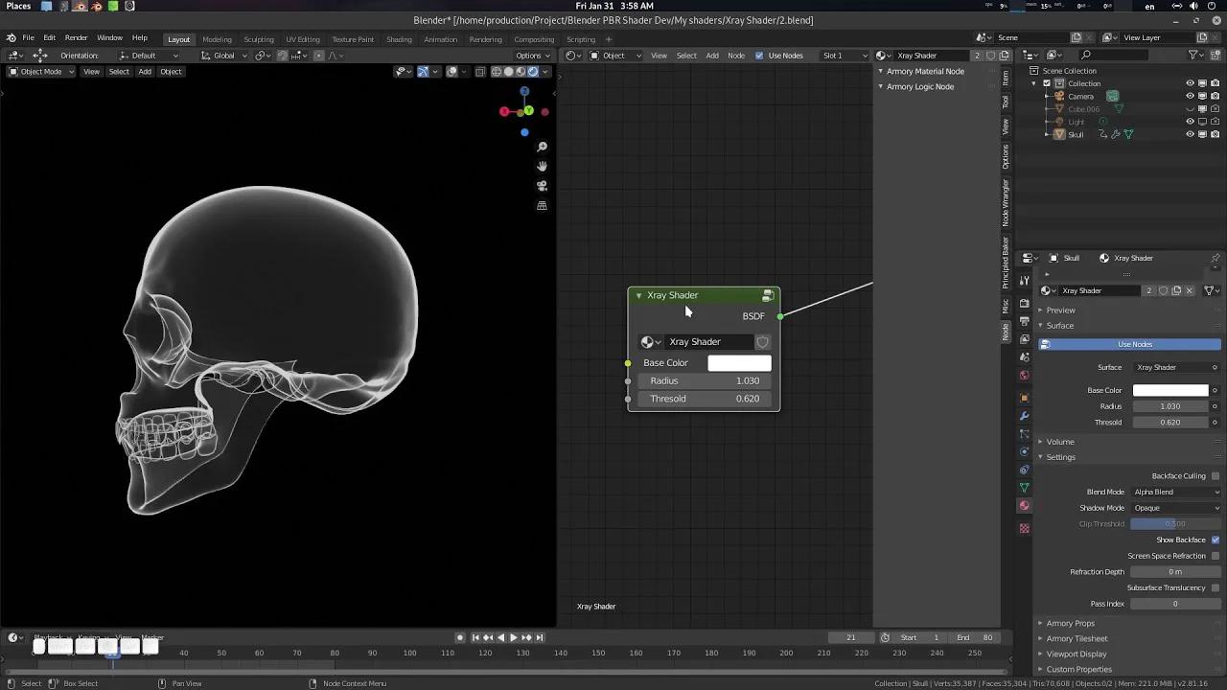1227x690 pixels.
Task: Hide the Skull object via eye icon
Action: 1190,134
